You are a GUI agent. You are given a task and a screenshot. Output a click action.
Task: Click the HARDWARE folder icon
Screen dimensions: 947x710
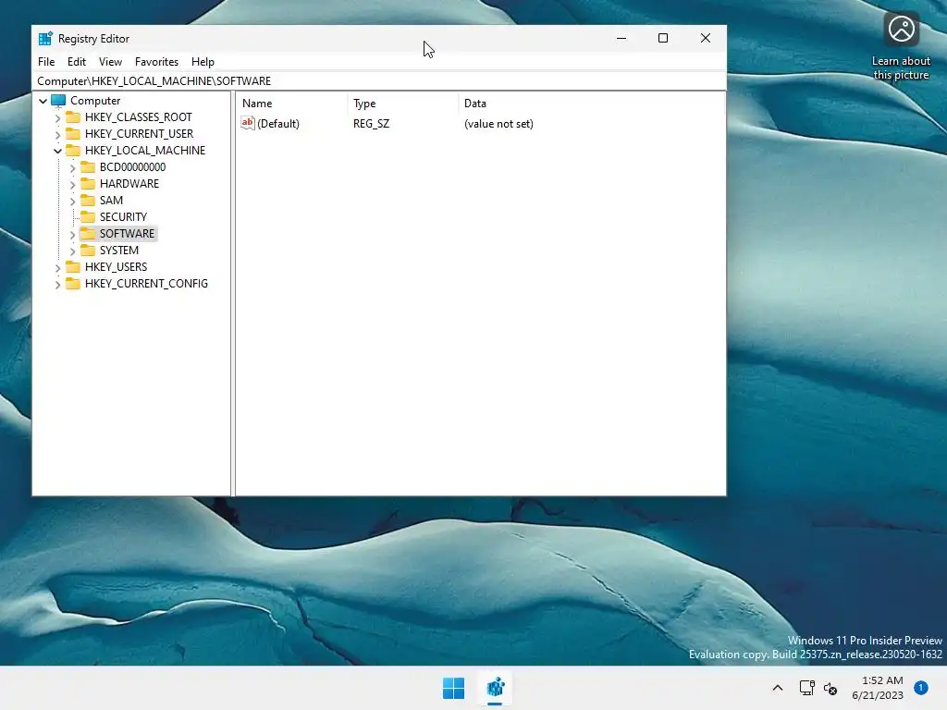88,184
